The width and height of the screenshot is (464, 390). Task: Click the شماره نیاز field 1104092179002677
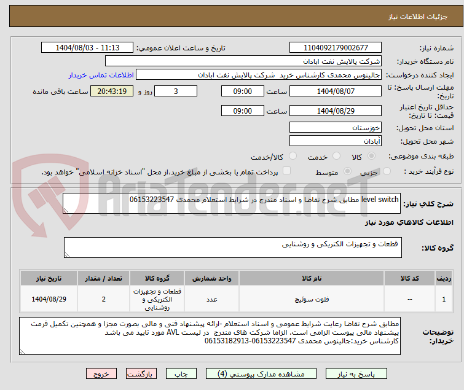pos(336,48)
